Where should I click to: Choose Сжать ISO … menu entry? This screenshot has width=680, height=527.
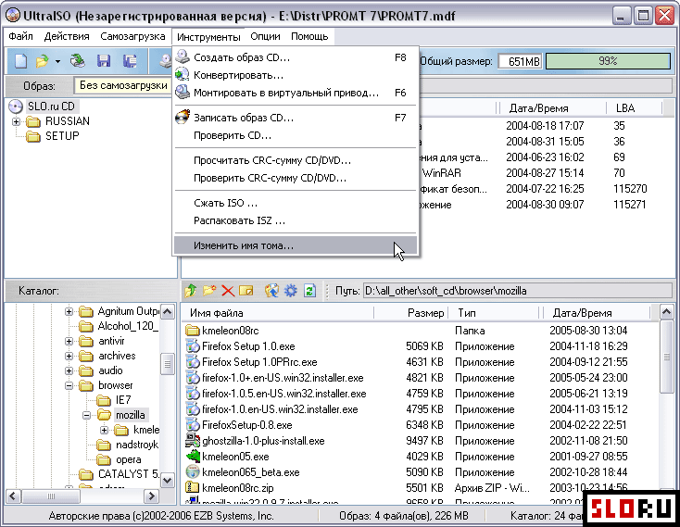tap(296, 203)
